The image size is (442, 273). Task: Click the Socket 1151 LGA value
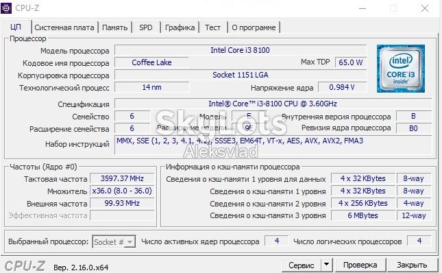(240, 75)
